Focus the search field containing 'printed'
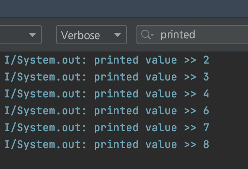The height and width of the screenshot is (169, 248). [192, 35]
